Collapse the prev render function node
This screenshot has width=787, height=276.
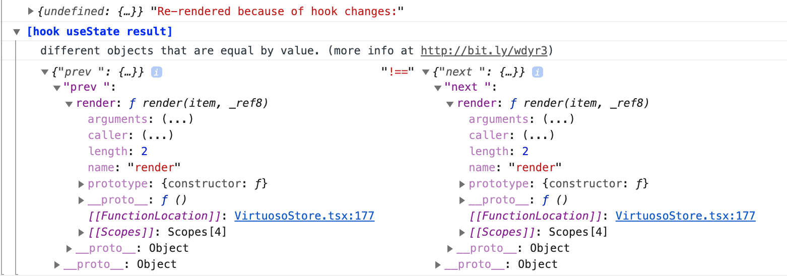click(69, 104)
